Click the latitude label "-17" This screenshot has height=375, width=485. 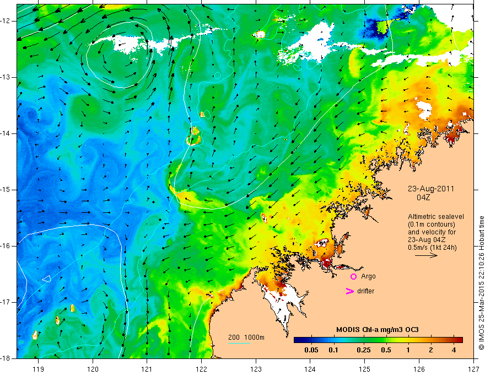[6, 302]
